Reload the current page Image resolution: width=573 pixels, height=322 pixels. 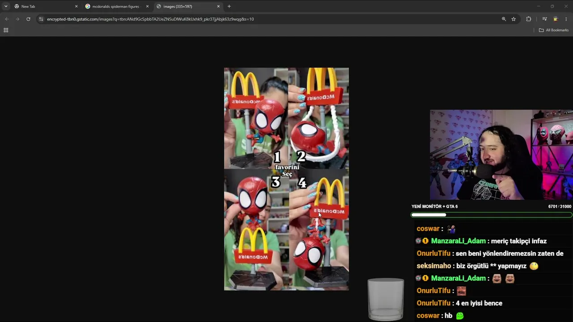pyautogui.click(x=28, y=19)
